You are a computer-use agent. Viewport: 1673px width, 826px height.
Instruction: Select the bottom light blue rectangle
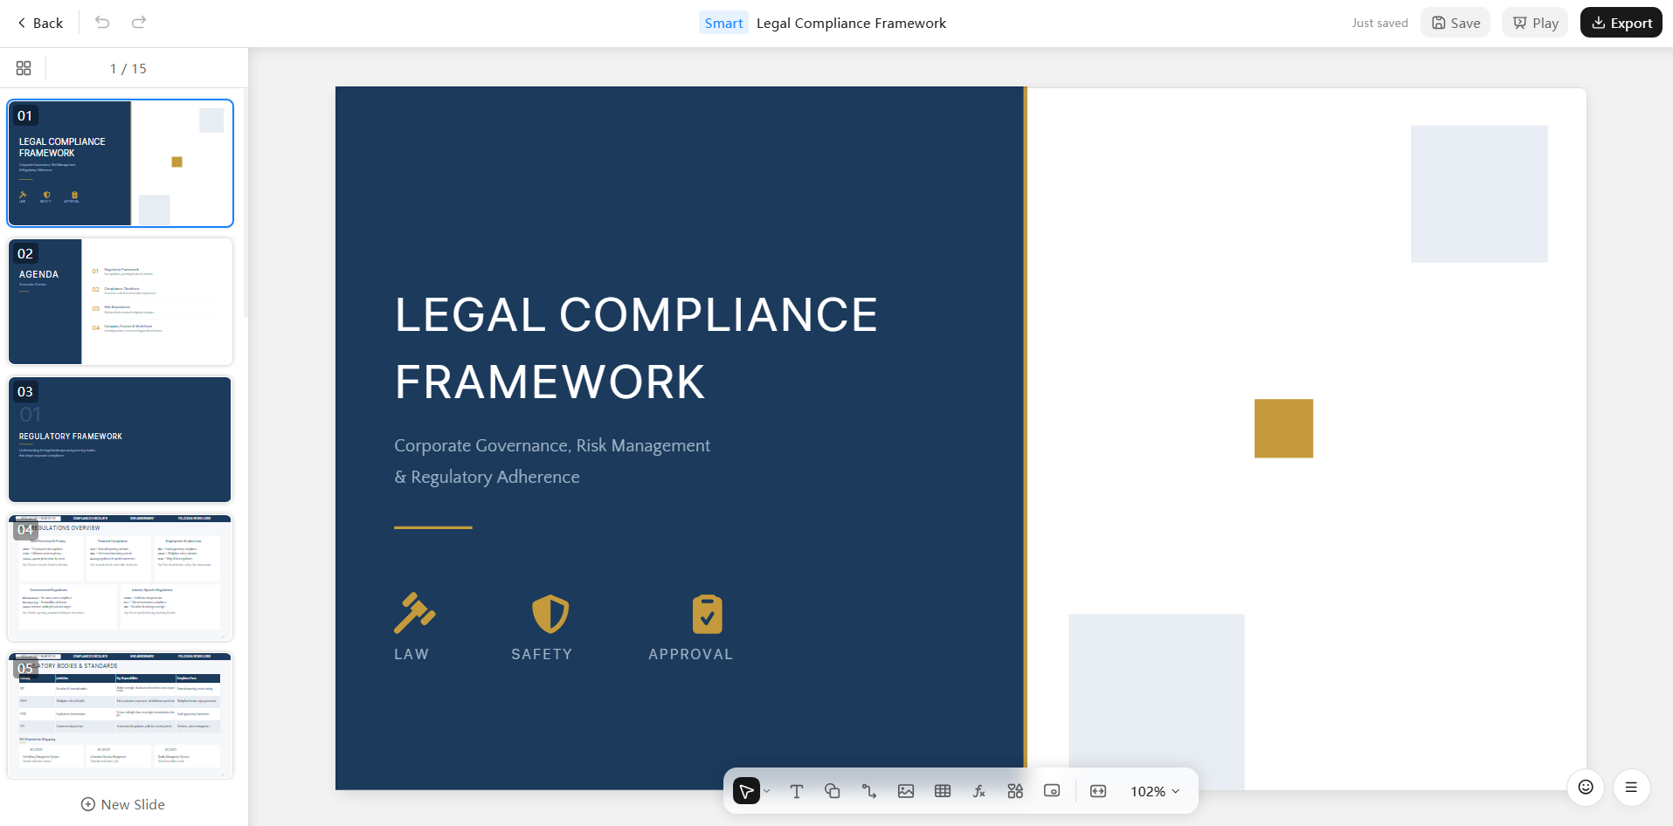1157,701
